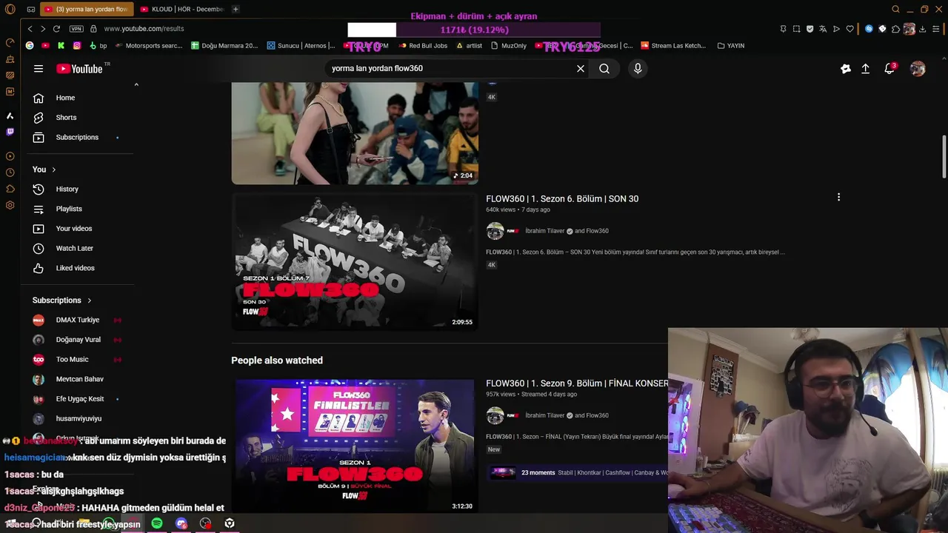Open the Doğu Marmara bookmark
The height and width of the screenshot is (533, 948).
[224, 46]
